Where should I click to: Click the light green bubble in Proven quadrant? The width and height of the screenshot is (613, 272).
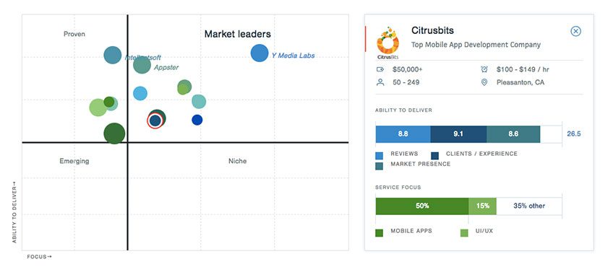(98, 108)
